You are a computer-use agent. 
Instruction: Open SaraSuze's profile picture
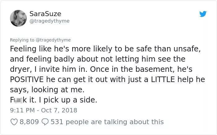click(18, 18)
